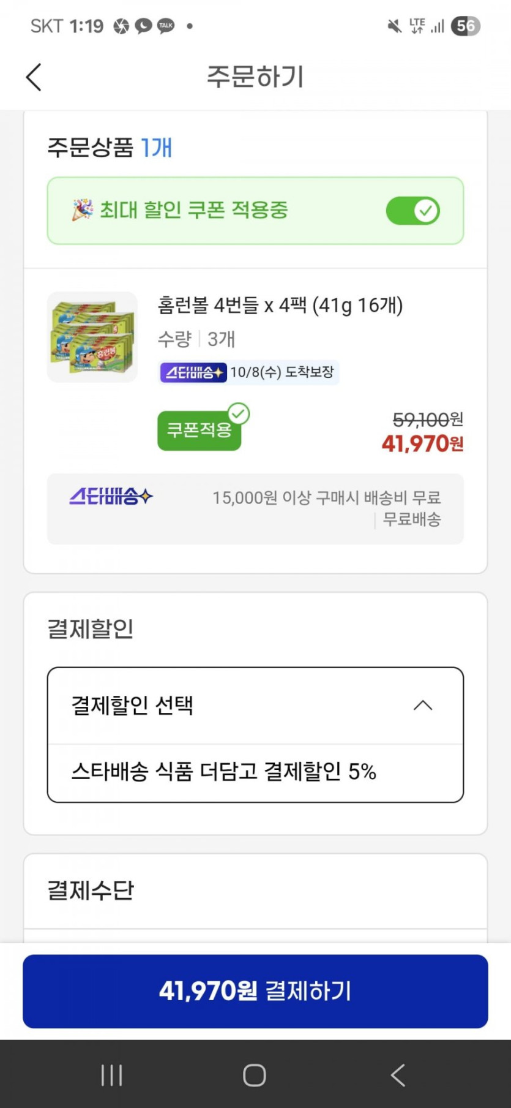Tap the 스타배송 badge with 도착보장 date

coord(248,372)
